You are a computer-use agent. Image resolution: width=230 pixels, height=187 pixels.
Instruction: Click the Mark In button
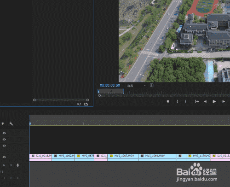click(177, 101)
